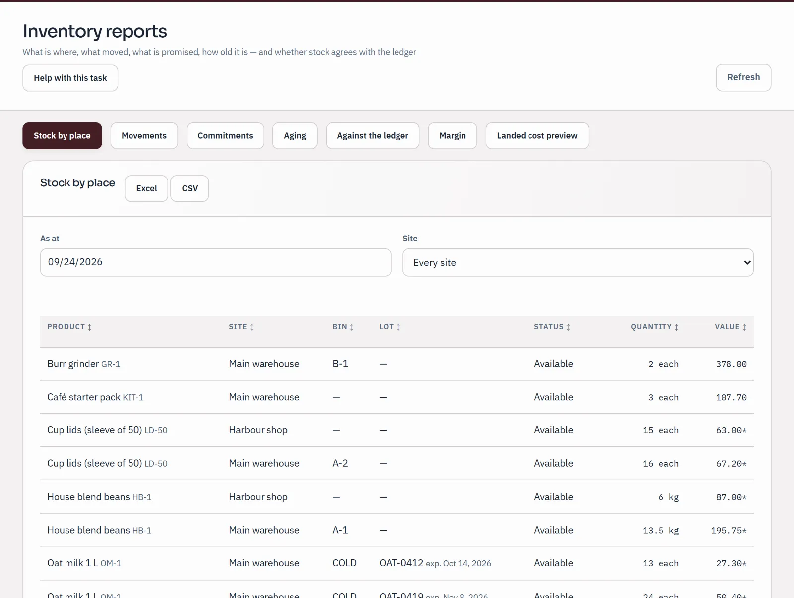Click value 27.30 for Oat milk OAT-0412
This screenshot has width=794, height=598.
[731, 564]
